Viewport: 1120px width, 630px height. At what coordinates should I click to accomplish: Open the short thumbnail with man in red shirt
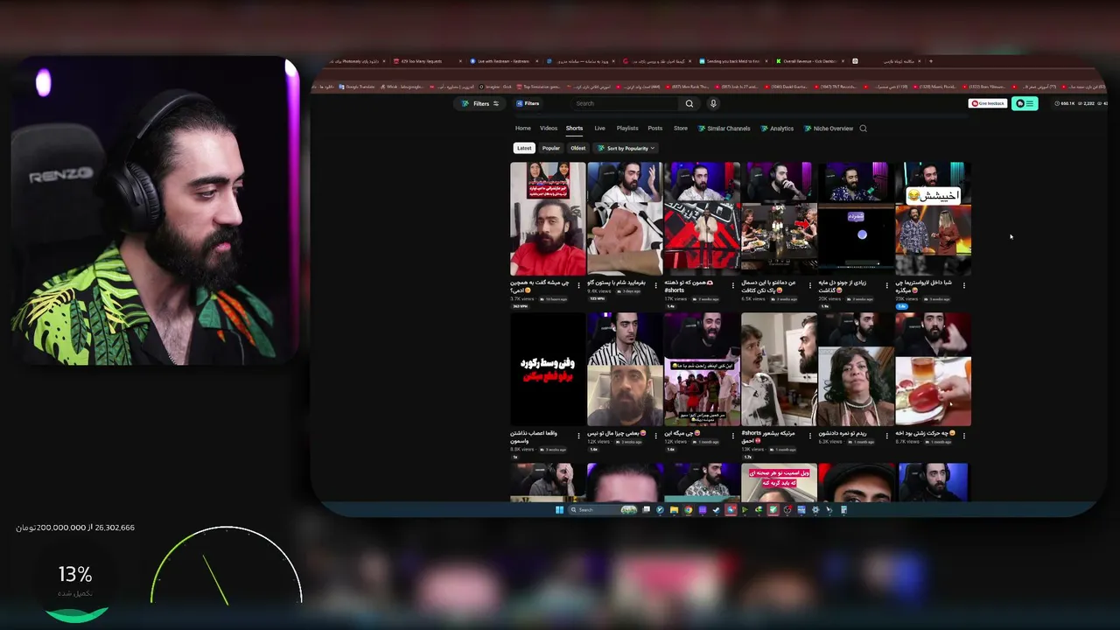pyautogui.click(x=548, y=219)
